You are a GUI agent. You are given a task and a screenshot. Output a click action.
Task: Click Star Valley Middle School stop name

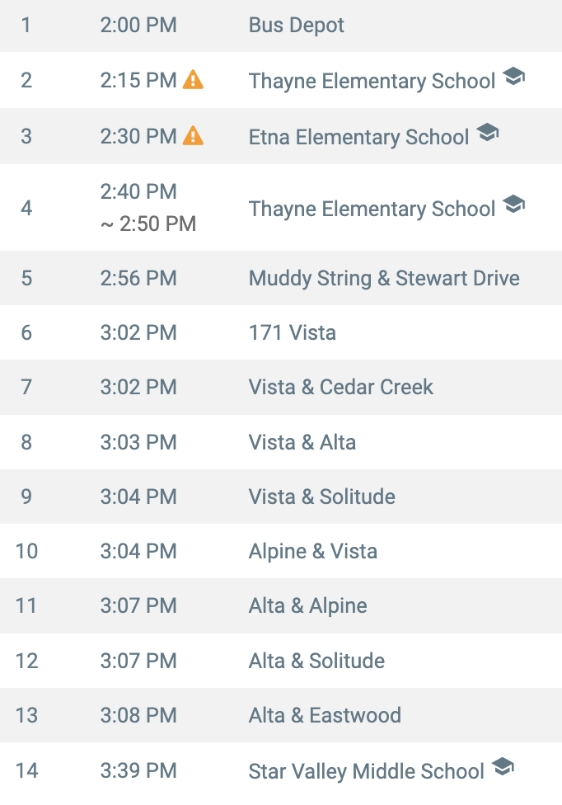[x=366, y=771]
